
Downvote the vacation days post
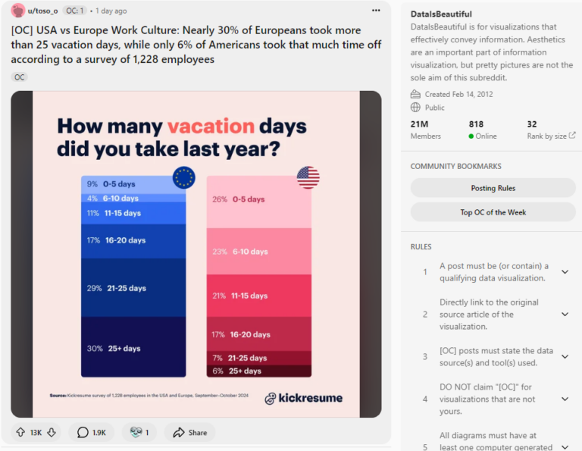coord(52,432)
